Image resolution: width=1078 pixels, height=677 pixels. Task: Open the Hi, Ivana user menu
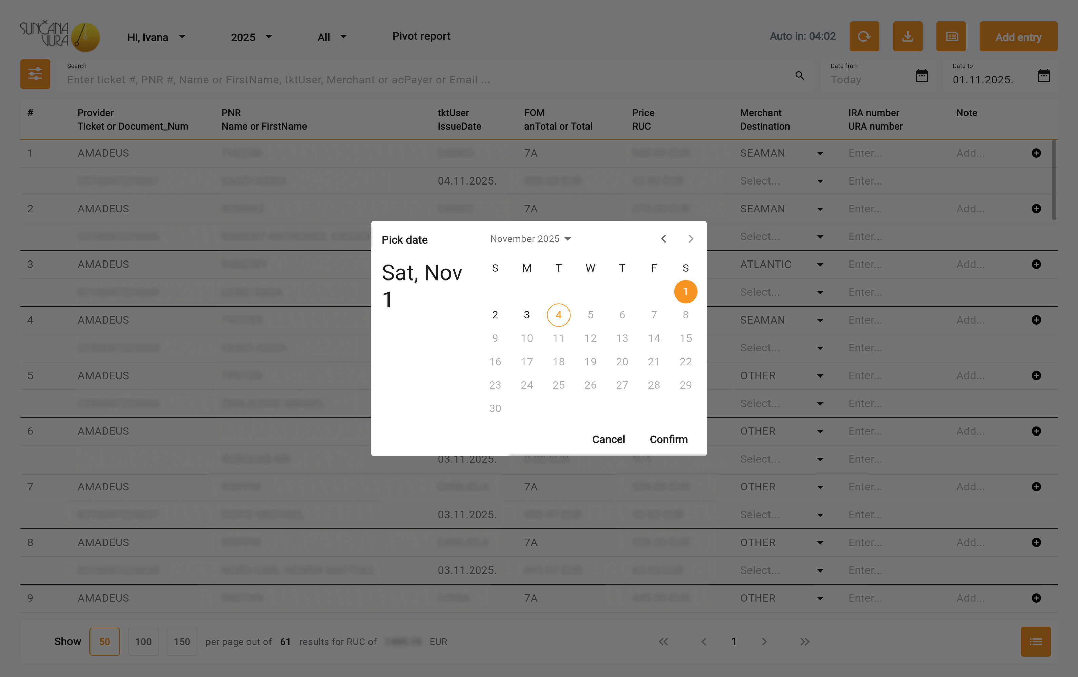pos(156,37)
